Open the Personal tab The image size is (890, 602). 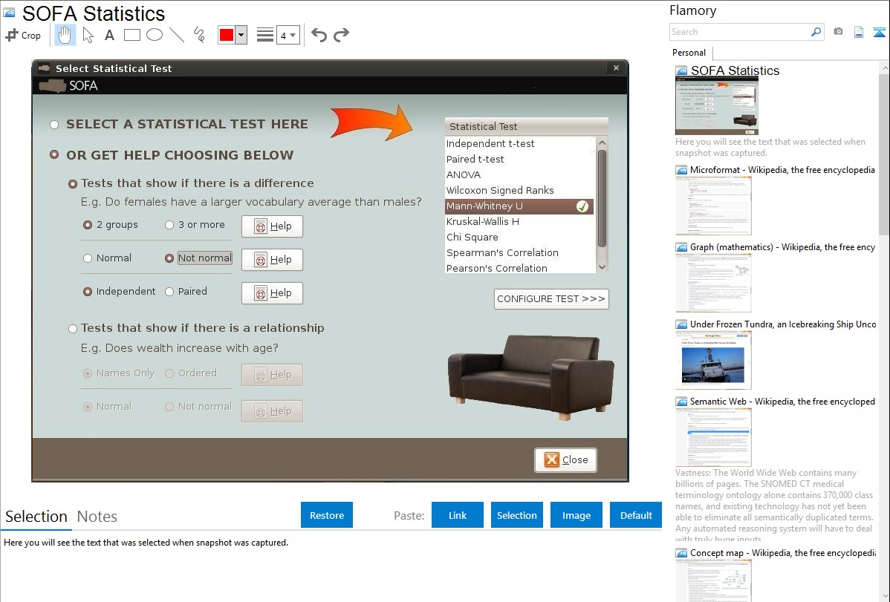pos(689,53)
